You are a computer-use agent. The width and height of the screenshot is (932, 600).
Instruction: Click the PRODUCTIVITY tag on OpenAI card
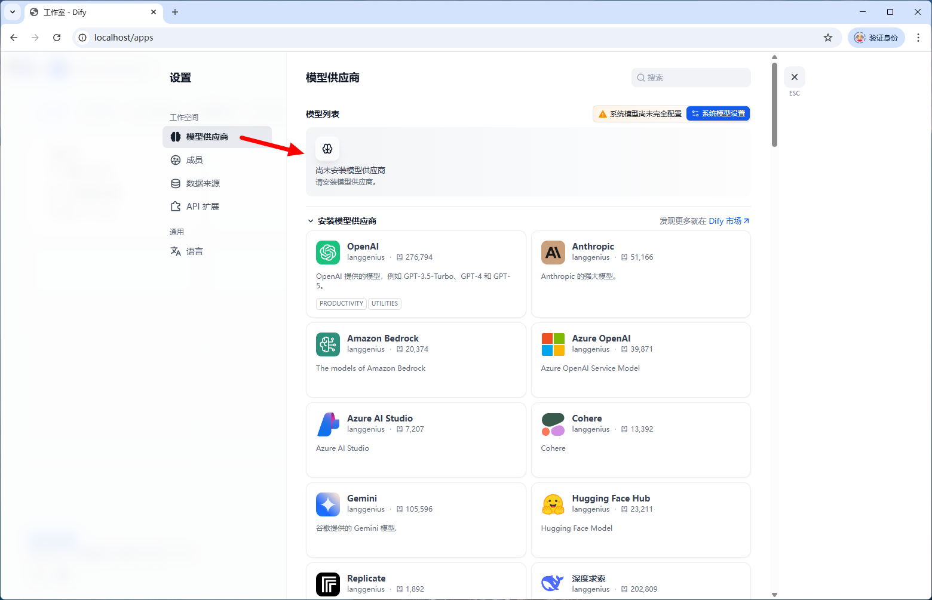click(x=341, y=303)
